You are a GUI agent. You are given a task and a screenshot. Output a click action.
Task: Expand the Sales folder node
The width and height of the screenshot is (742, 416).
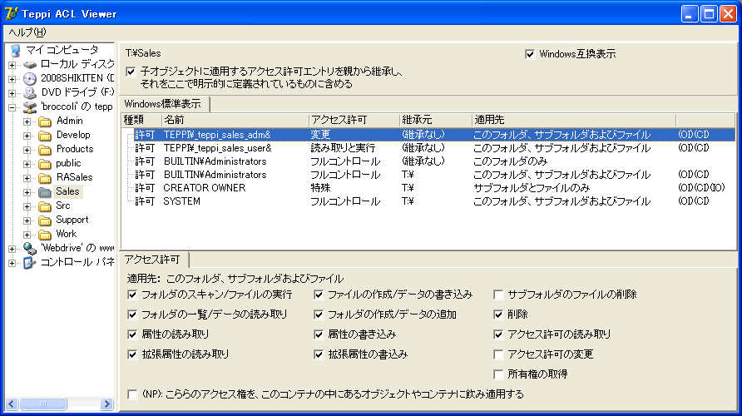27,192
